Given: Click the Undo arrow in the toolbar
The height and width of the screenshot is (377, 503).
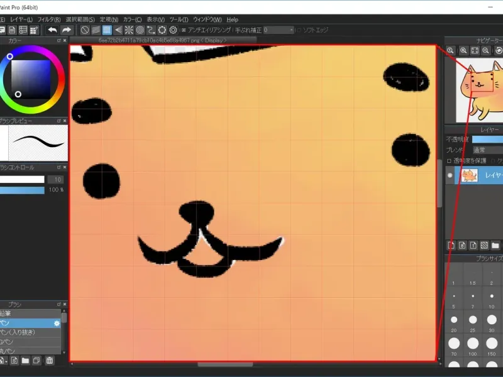Looking at the screenshot, I should click(x=52, y=30).
